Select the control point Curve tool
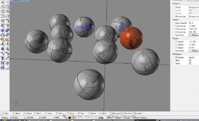 pos(7,7)
